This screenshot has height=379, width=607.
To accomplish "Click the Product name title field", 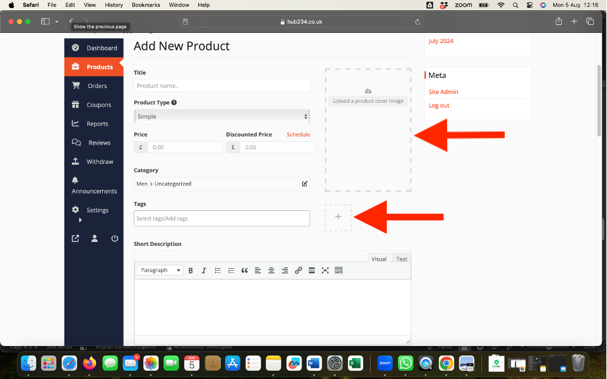I will point(222,86).
